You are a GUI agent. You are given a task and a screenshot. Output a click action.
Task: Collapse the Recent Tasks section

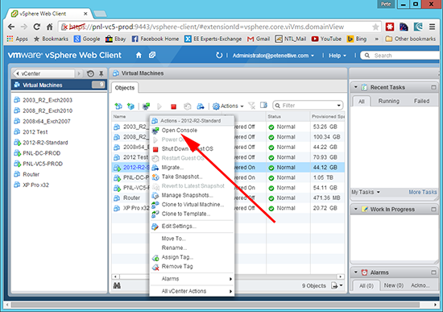[356, 87]
